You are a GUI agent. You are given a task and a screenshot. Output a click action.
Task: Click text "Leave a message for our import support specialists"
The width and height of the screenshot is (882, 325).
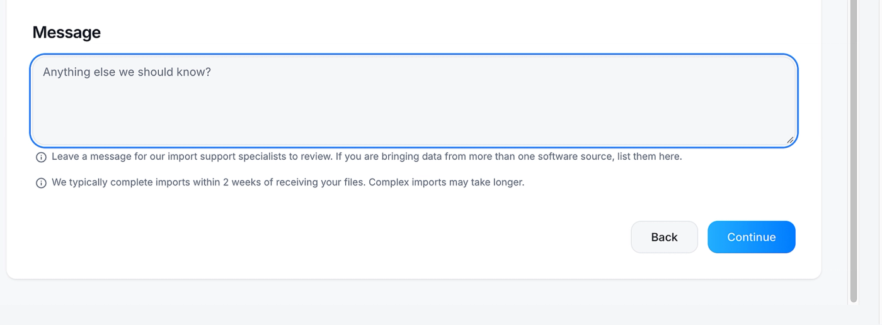[x=169, y=157]
